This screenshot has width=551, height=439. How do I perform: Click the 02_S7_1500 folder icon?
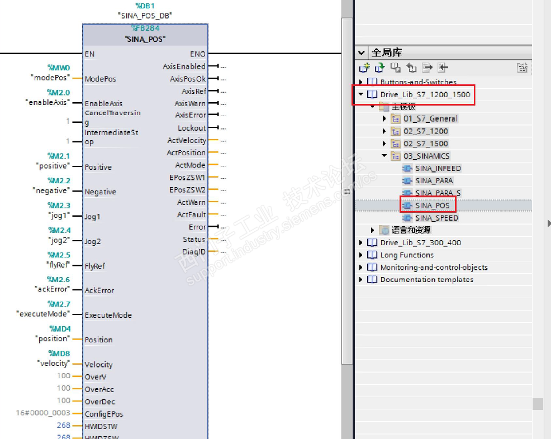point(396,144)
